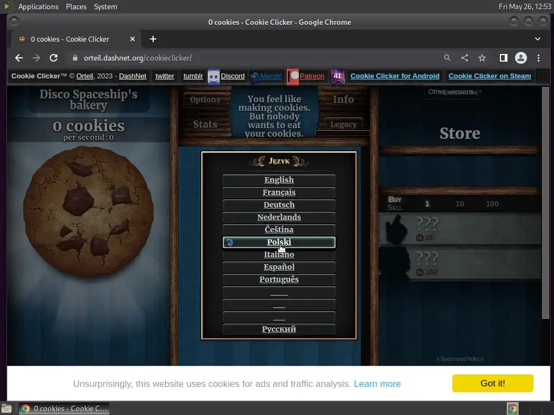Open the Other versions dropdown

point(451,92)
